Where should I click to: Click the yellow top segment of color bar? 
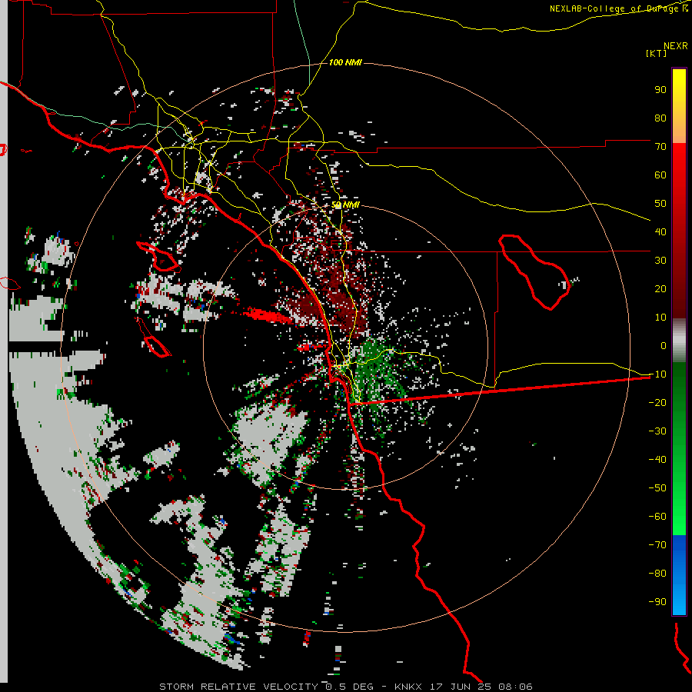679,106
